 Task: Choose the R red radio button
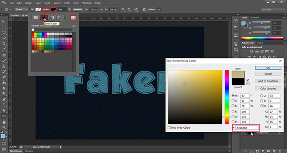tap(234, 112)
